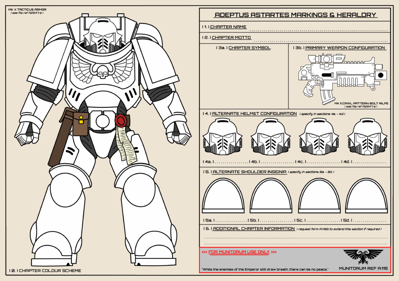This screenshot has height=281, width=399.
Task: Select helmet variant above label 4b
Action: tap(270, 137)
